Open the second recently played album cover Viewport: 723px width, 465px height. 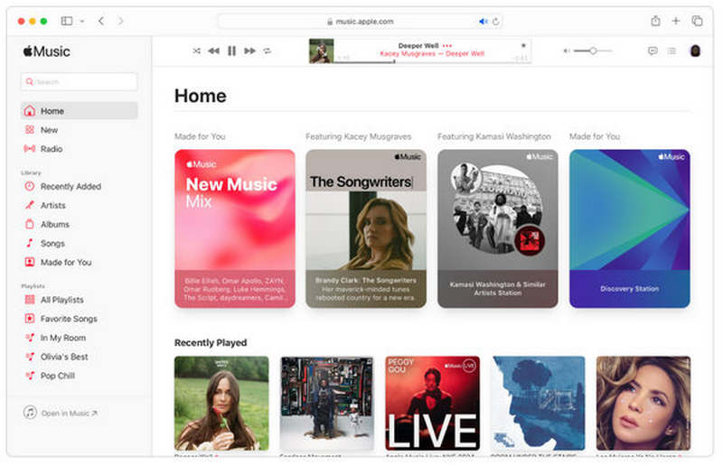click(x=327, y=403)
